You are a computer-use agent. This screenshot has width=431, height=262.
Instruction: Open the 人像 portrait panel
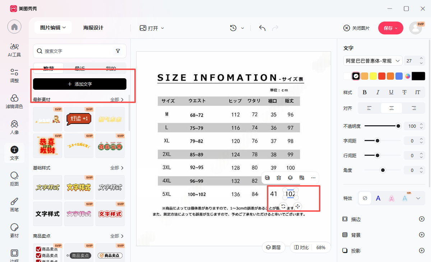14,127
